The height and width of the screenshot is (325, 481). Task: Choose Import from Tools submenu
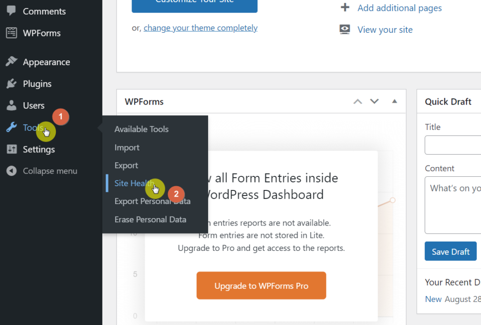[127, 148]
